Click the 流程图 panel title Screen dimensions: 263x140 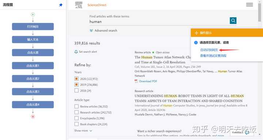pos(8,5)
